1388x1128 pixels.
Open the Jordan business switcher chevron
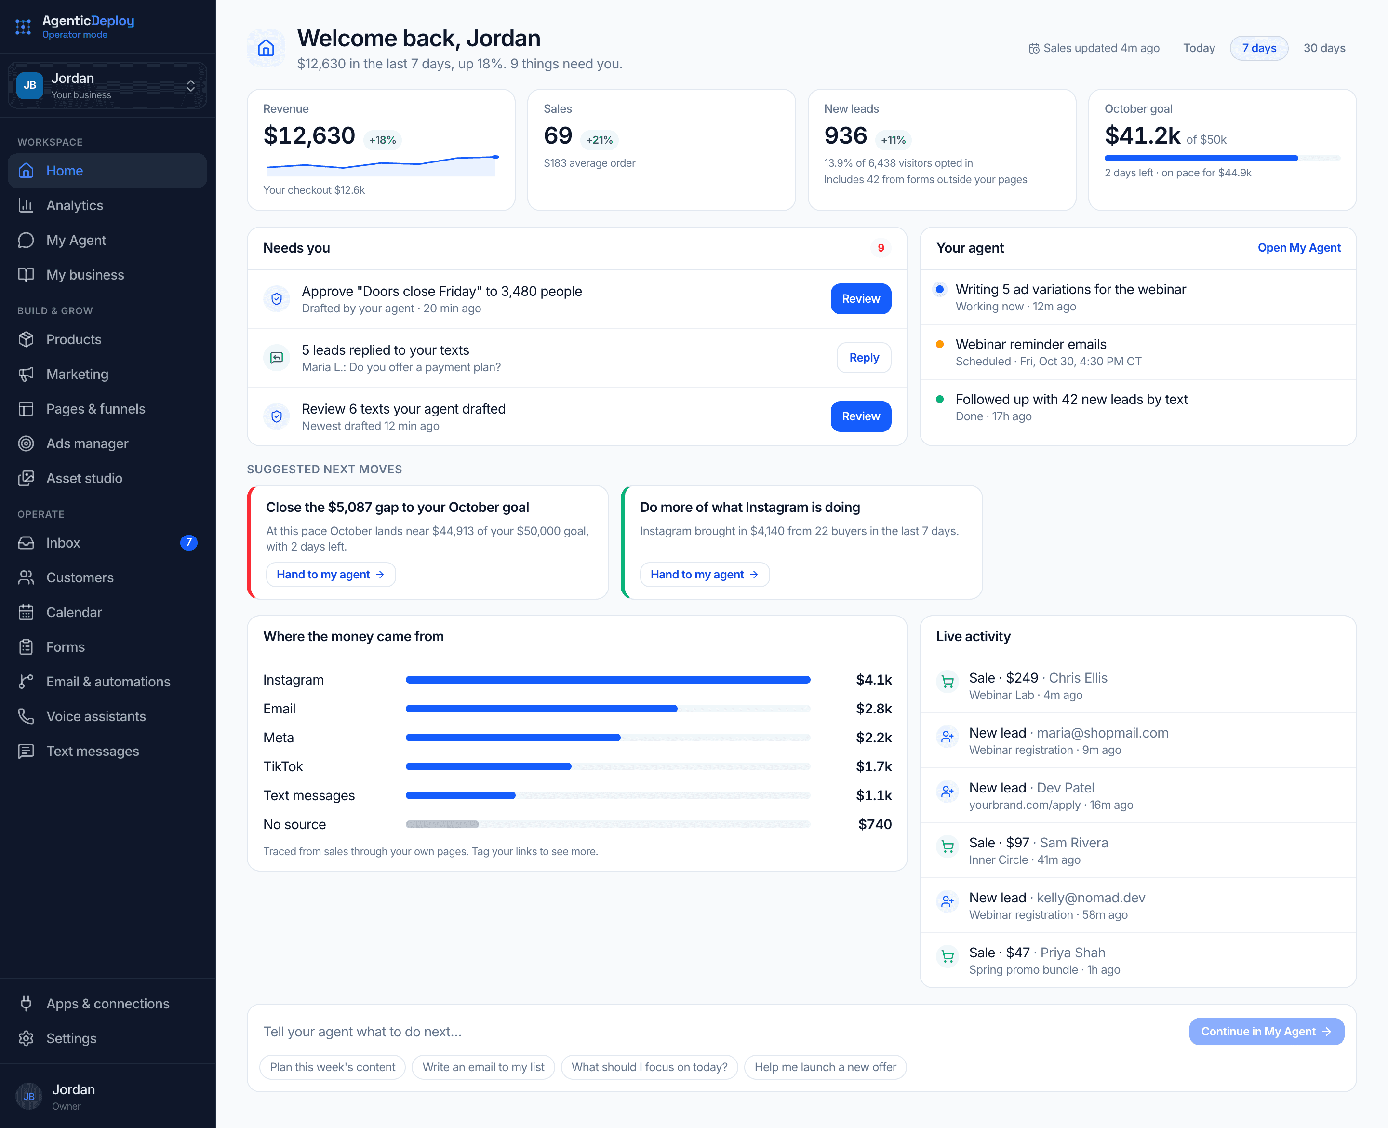click(191, 86)
